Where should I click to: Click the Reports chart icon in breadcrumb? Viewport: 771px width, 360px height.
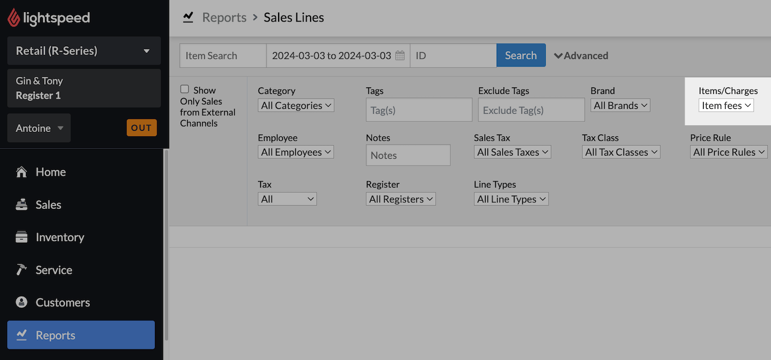click(x=188, y=17)
